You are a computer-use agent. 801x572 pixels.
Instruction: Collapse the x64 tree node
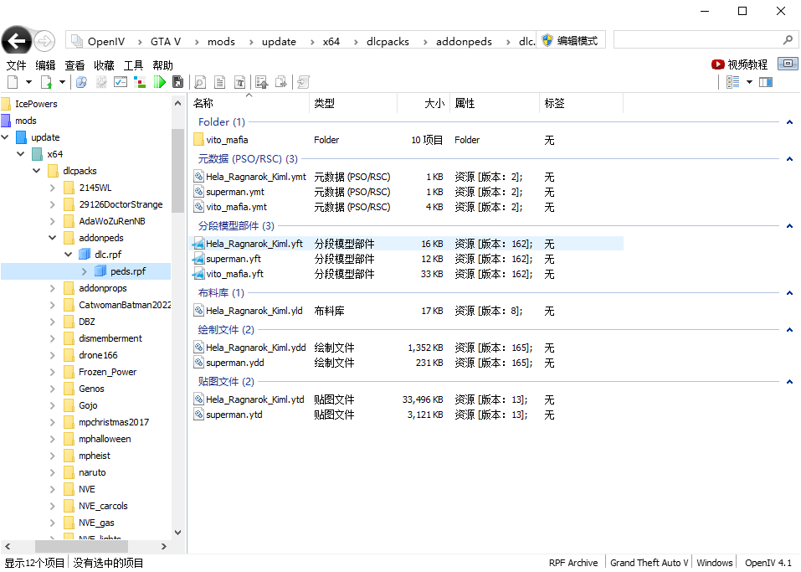[x=21, y=154]
